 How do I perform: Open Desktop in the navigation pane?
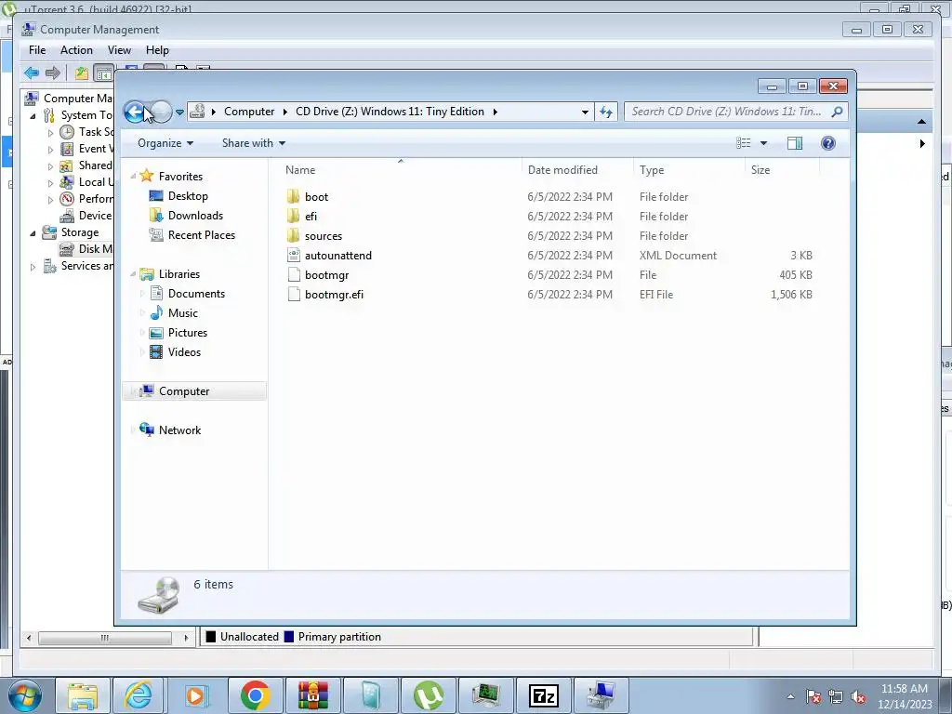pos(188,196)
